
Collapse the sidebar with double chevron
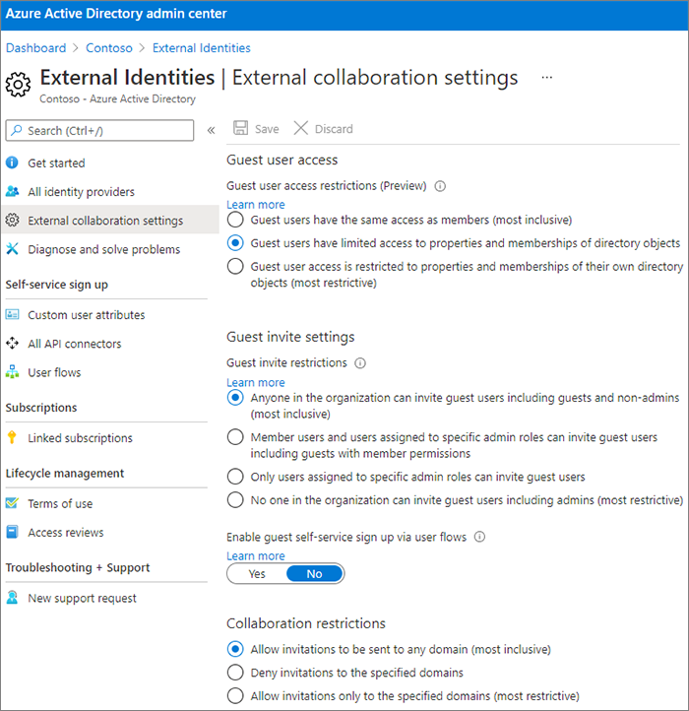[x=211, y=131]
